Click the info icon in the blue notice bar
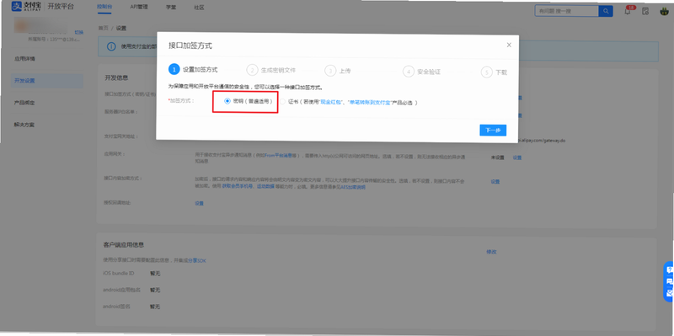The height and width of the screenshot is (336, 674). point(111,47)
